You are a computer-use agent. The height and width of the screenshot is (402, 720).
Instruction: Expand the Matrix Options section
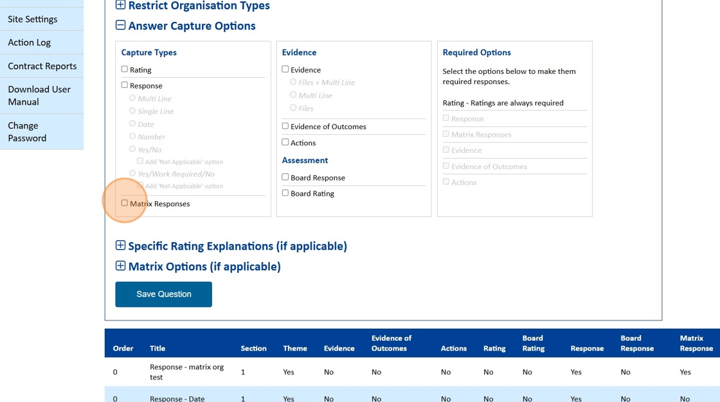[x=120, y=266]
